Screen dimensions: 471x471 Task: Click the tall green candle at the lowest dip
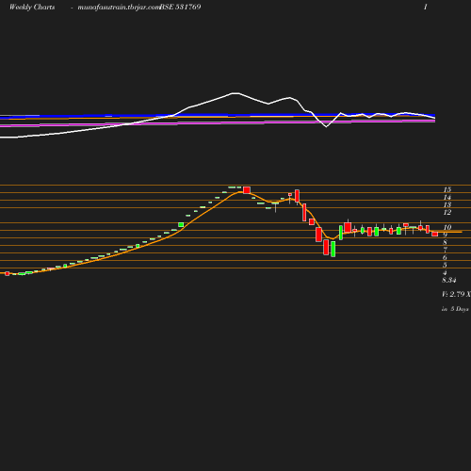(x=333, y=249)
